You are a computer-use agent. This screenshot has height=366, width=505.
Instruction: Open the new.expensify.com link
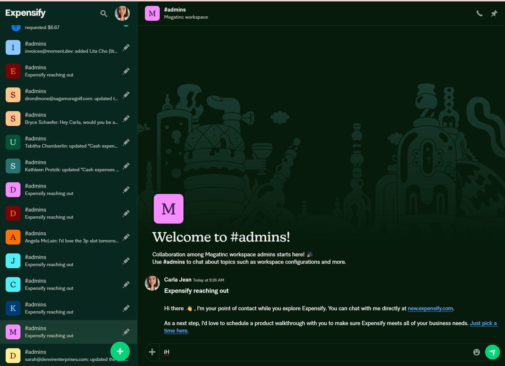pos(430,309)
